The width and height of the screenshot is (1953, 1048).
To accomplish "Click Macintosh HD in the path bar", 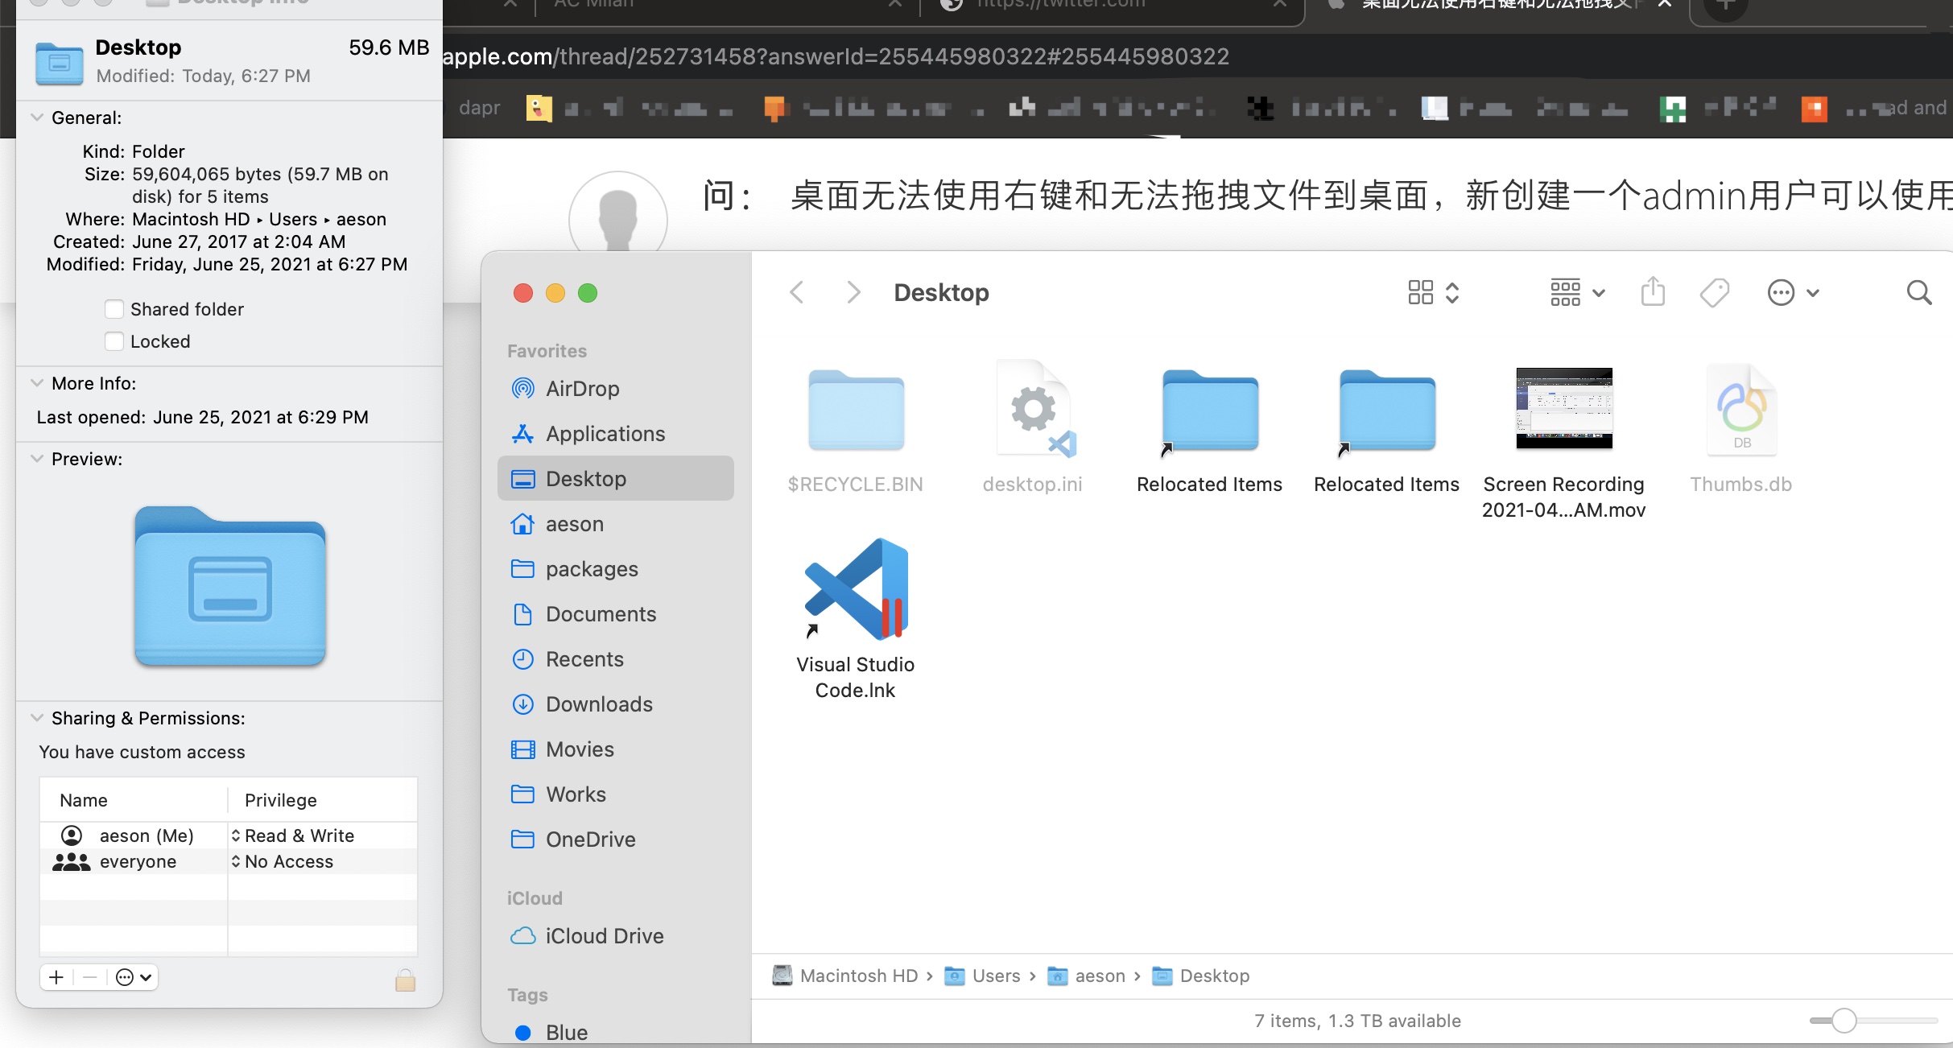I will tap(858, 976).
